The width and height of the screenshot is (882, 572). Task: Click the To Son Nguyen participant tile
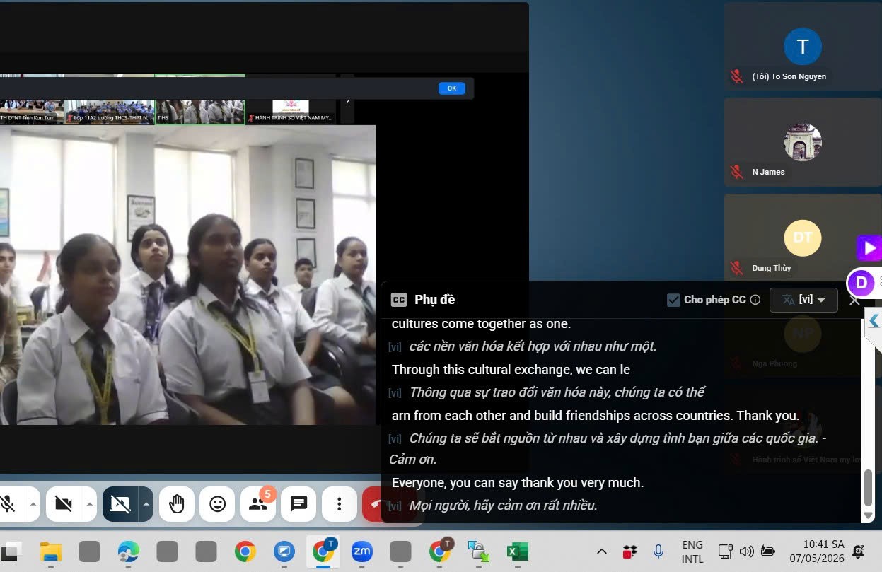[x=802, y=45]
